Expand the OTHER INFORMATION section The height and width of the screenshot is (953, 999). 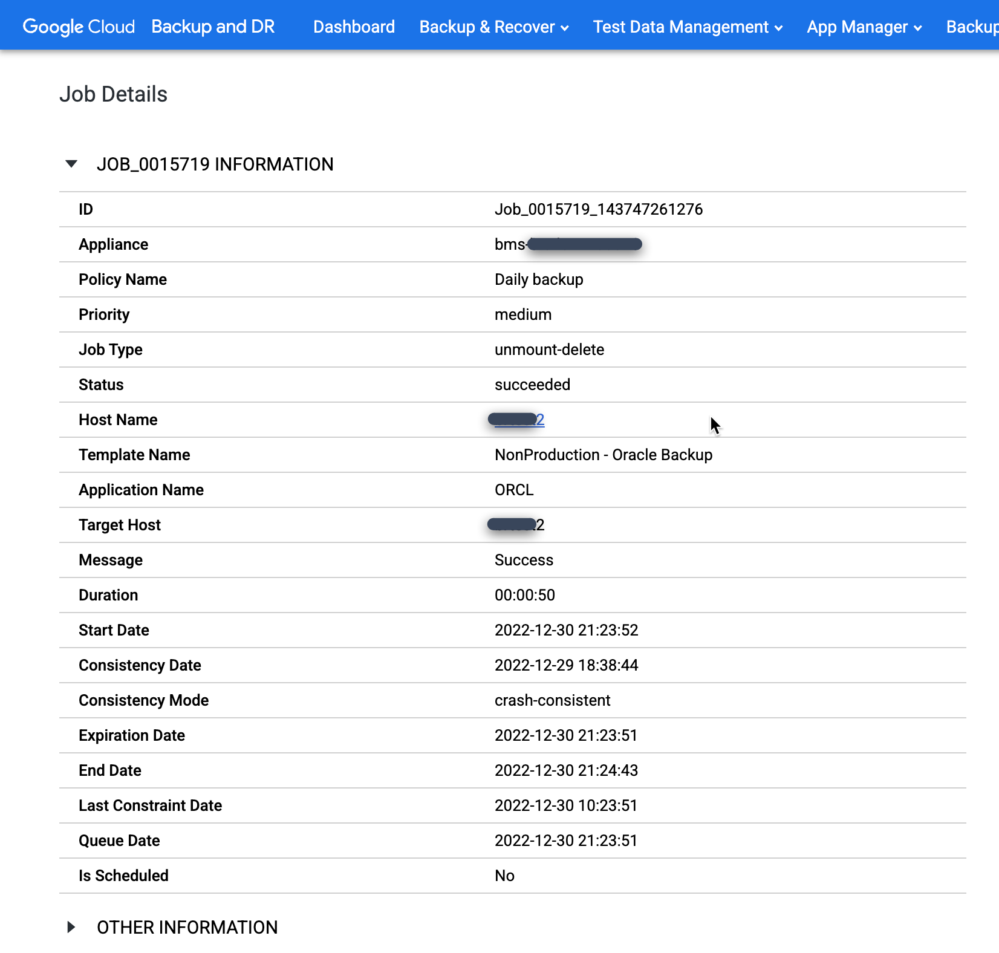[x=71, y=927]
